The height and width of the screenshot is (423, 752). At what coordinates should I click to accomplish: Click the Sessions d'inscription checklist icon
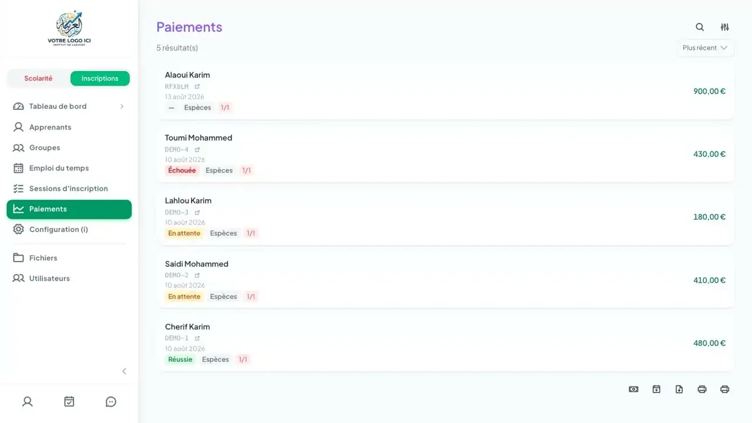[x=19, y=189]
